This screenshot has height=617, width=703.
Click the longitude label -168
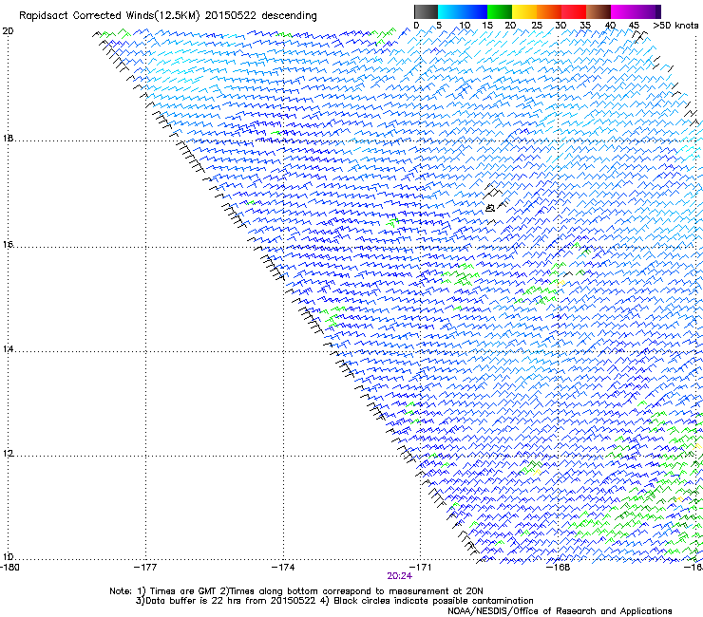click(559, 568)
